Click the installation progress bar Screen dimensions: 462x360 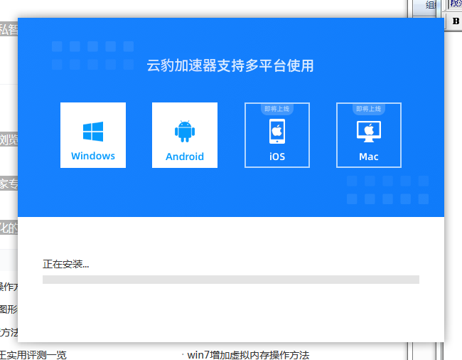[x=231, y=280]
